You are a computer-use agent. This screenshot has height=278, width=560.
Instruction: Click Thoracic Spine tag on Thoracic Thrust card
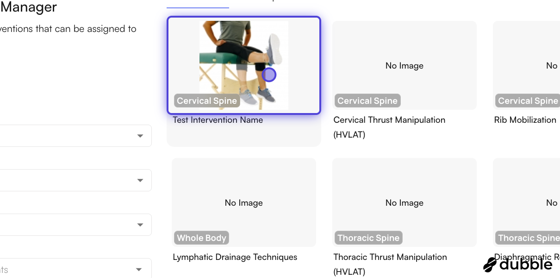pyautogui.click(x=368, y=238)
